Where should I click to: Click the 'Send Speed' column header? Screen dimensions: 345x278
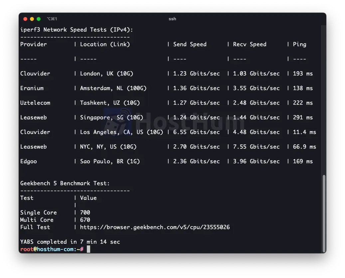coord(190,44)
